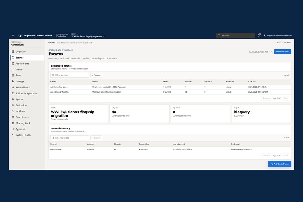Select the wwi-sqlserver-flagship estate row
Image resolution: width=303 pixels, height=202 pixels.
click(170, 92)
